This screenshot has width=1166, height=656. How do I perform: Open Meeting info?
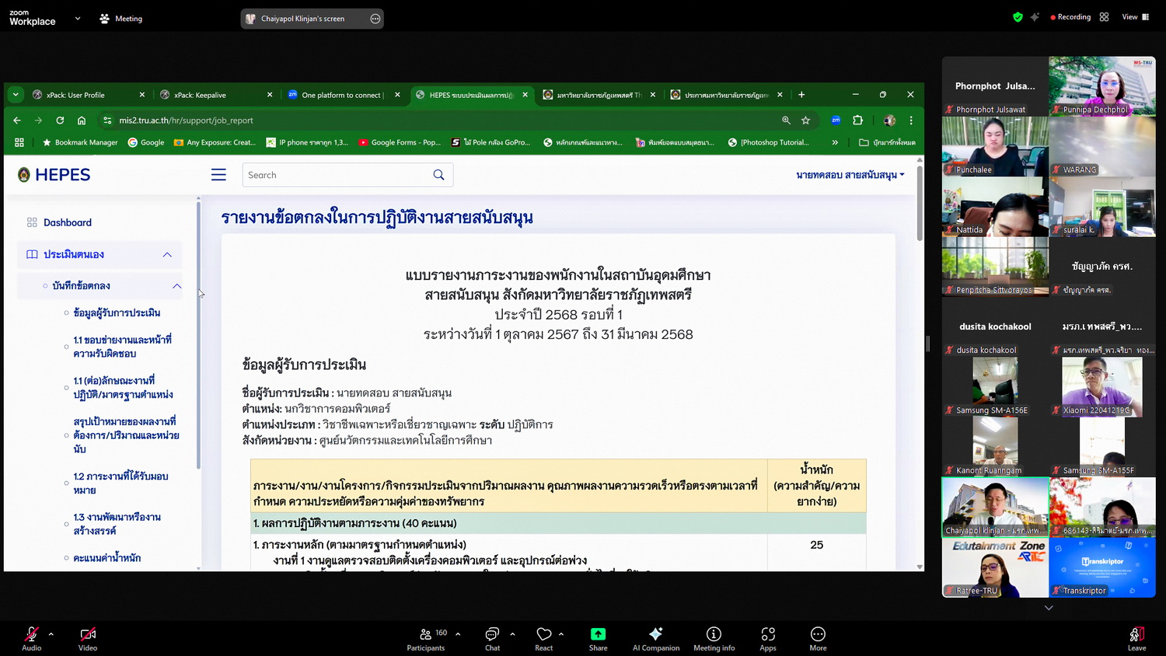click(714, 637)
